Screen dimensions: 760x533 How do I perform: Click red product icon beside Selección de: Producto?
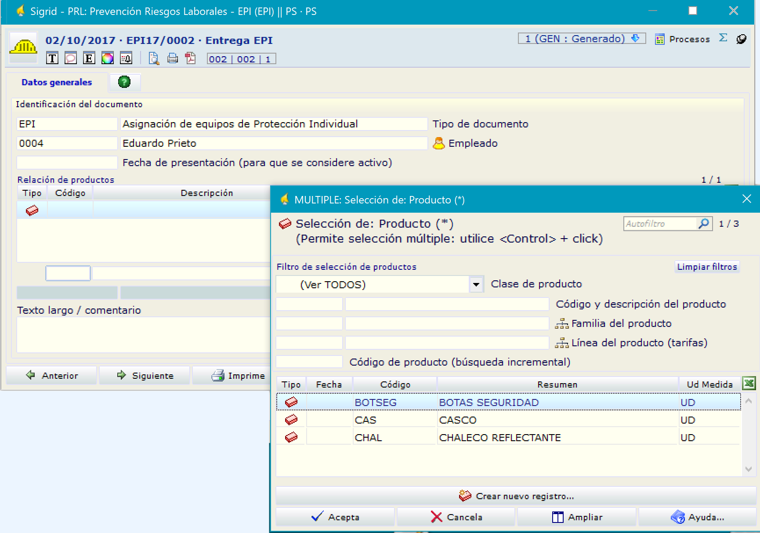tap(285, 224)
